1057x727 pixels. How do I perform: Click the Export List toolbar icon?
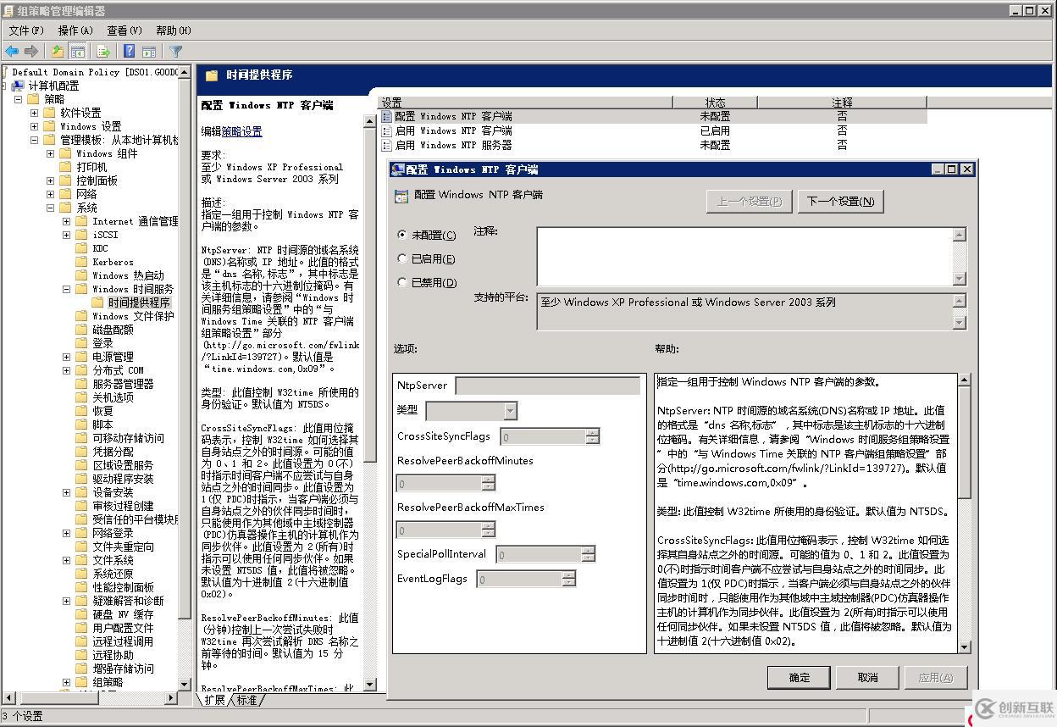103,51
